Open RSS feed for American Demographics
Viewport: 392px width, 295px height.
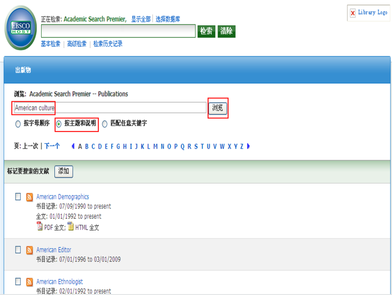click(29, 197)
